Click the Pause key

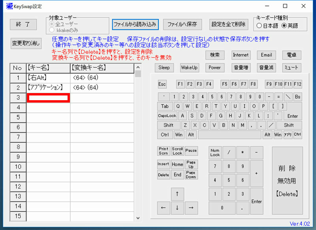[191, 151]
